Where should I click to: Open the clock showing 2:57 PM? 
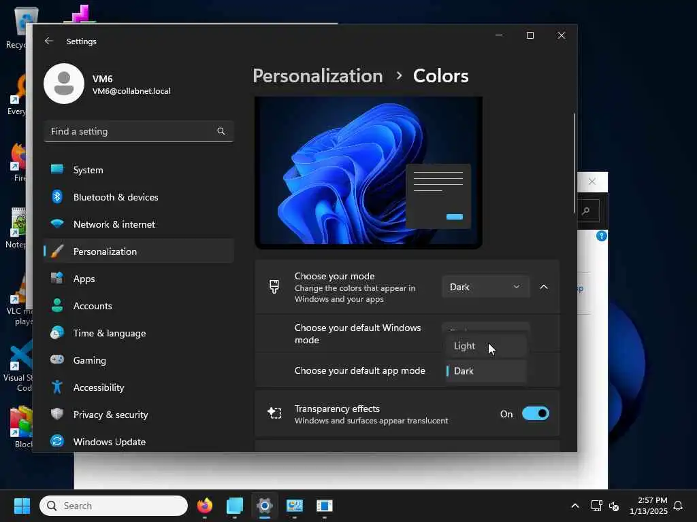(x=649, y=506)
